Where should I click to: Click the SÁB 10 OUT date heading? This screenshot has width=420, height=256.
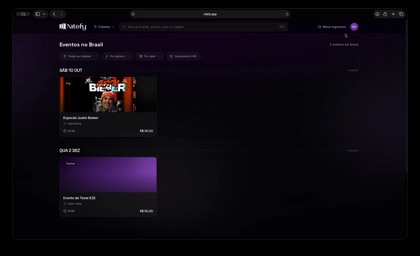71,70
